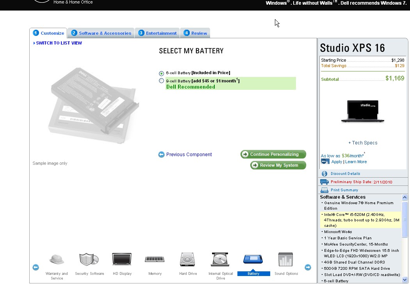
Task: Click the Studio XPS laptop thumbnail
Action: [x=363, y=111]
